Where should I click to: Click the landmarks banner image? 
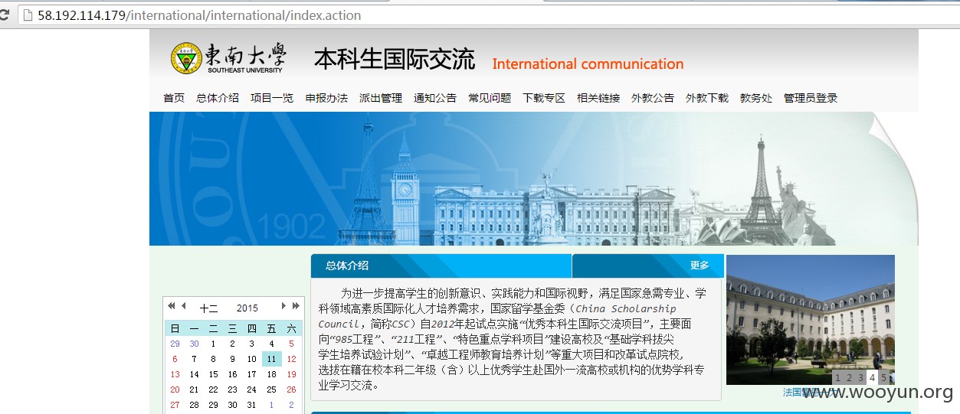533,178
